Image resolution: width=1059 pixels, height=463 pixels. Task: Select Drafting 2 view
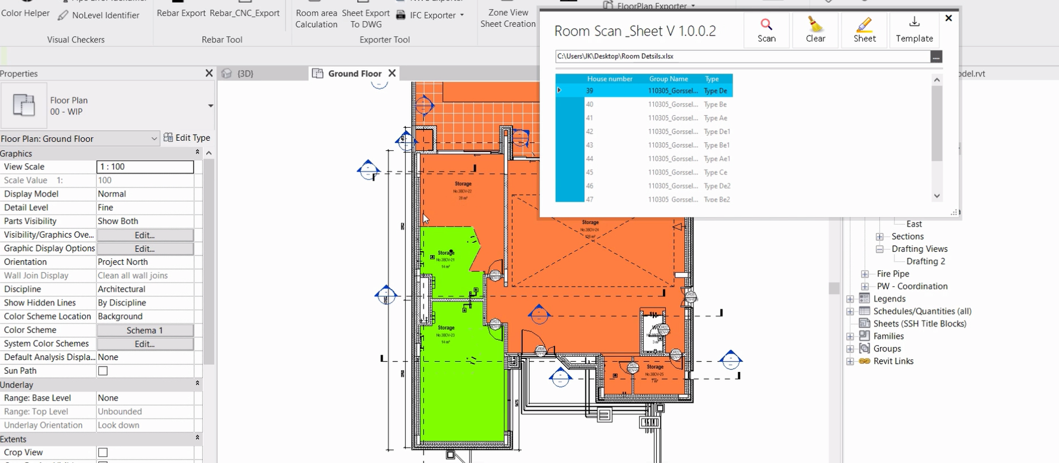coord(926,261)
